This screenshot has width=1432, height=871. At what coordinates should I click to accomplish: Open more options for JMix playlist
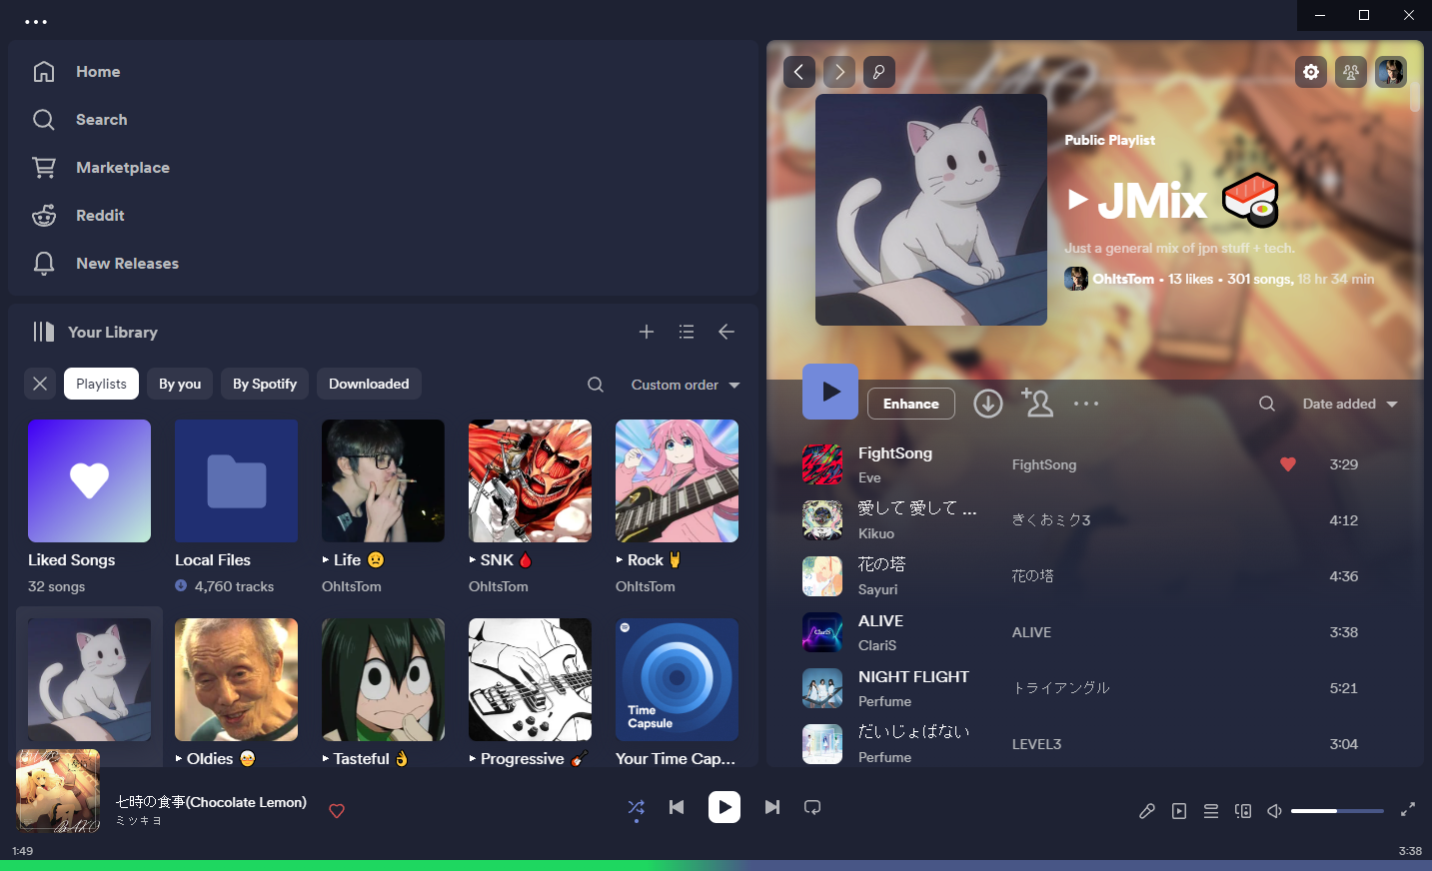1086,404
